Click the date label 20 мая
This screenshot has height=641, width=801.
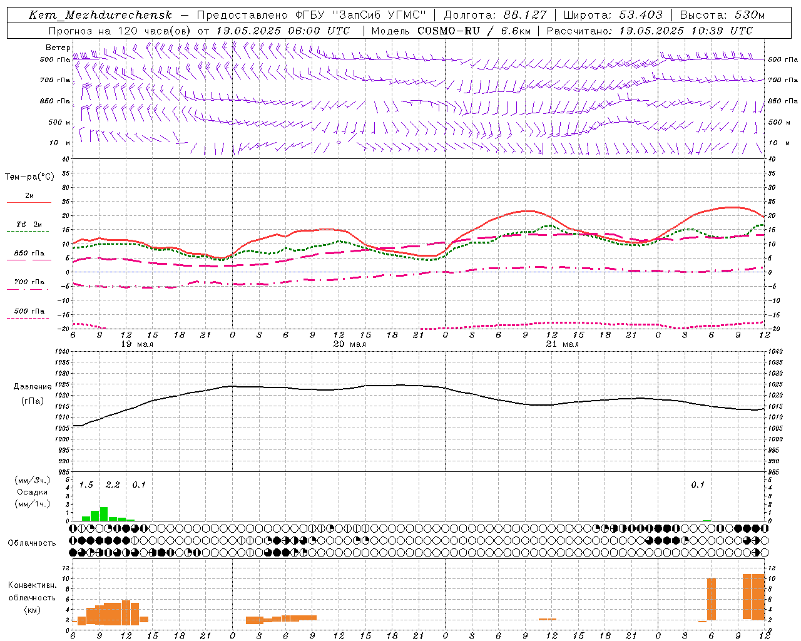[350, 344]
